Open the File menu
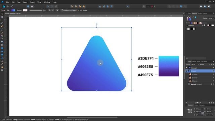This screenshot has width=215, height=121. tap(7, 2)
